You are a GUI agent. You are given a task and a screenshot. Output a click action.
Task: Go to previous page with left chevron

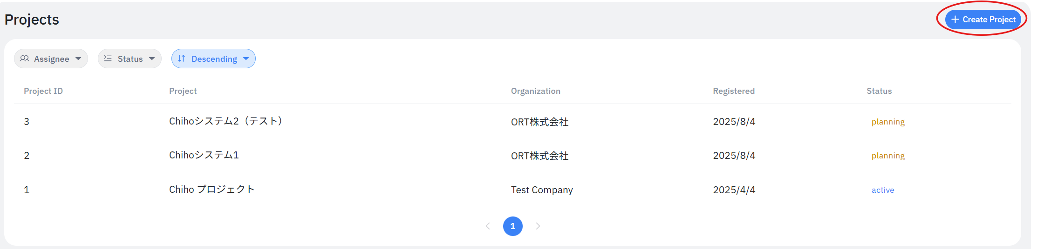point(488,226)
